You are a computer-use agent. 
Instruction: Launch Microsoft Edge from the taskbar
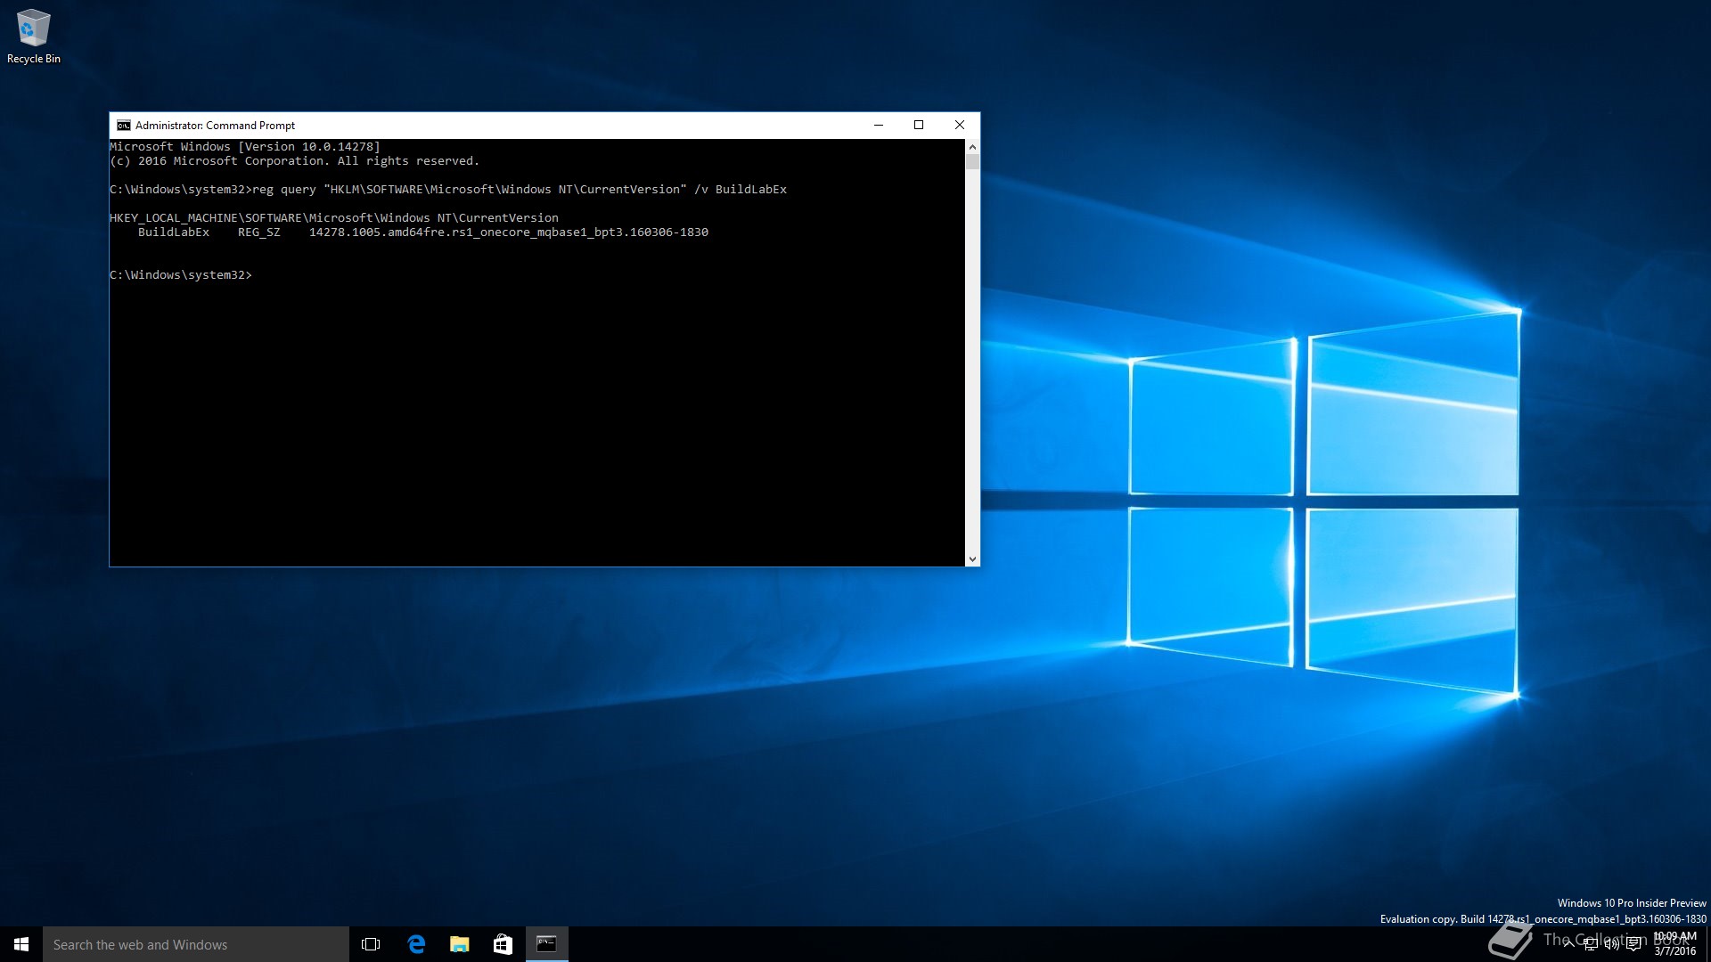pyautogui.click(x=416, y=944)
